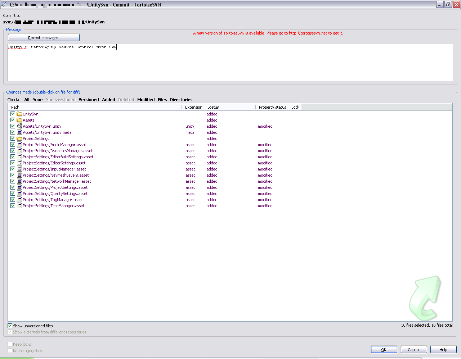Click the asset icon beside AudioManager.asset

pos(19,145)
